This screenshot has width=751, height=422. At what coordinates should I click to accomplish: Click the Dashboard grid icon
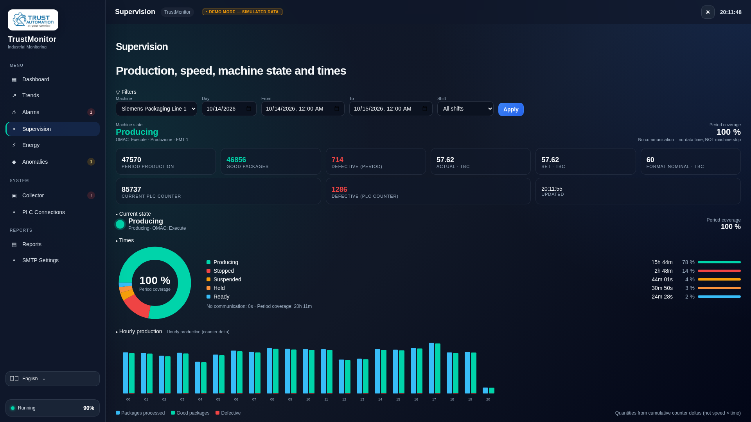14,80
